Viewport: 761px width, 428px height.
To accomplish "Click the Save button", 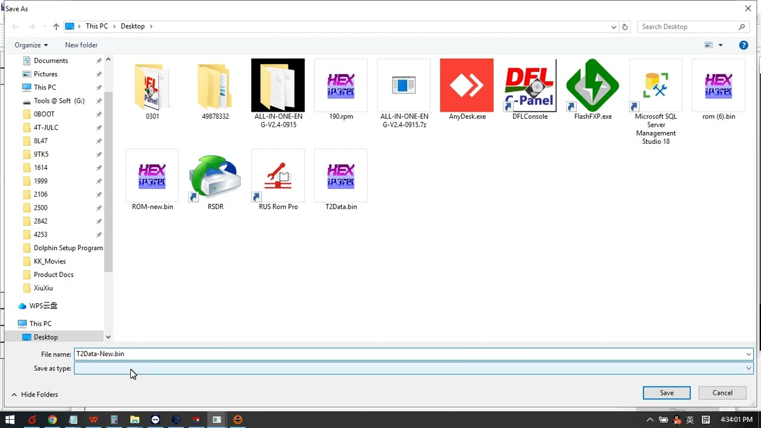I will pos(666,393).
